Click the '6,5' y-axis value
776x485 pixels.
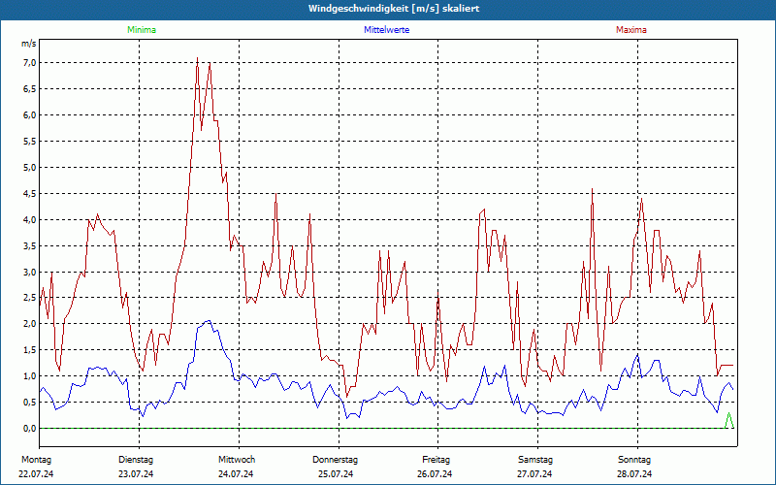click(30, 88)
